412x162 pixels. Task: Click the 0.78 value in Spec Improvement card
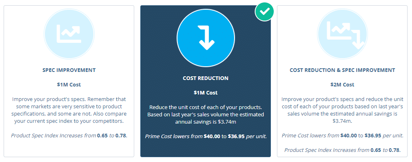[x=120, y=136]
